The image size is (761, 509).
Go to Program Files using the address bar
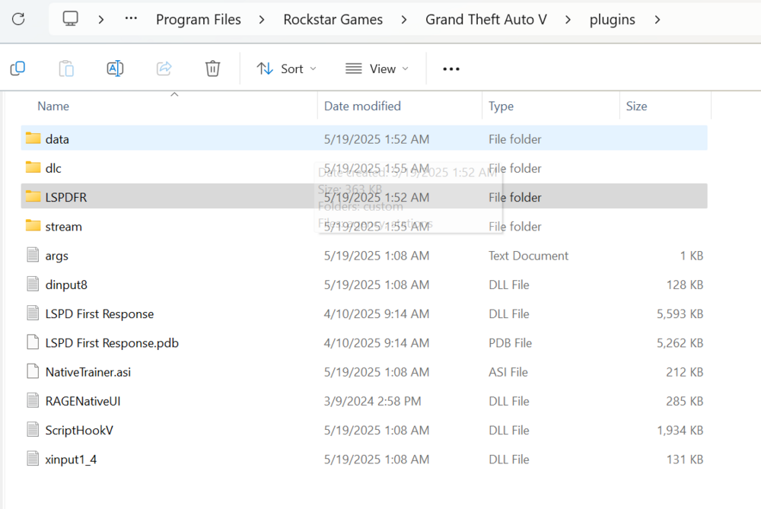(x=199, y=19)
